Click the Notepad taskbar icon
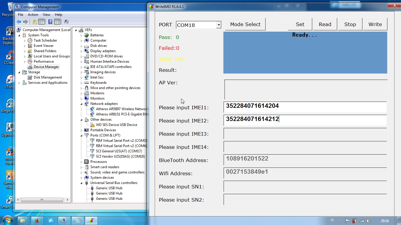The image size is (401, 225). [78, 221]
